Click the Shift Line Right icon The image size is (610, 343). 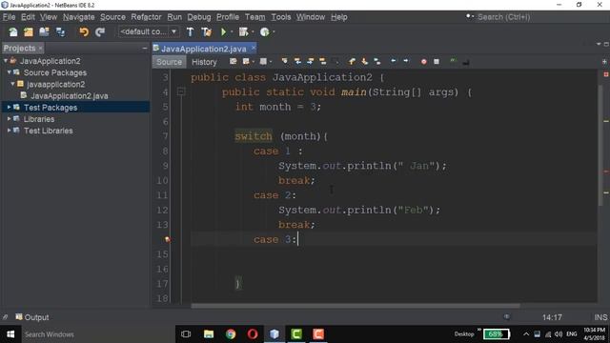pyautogui.click(x=406, y=61)
